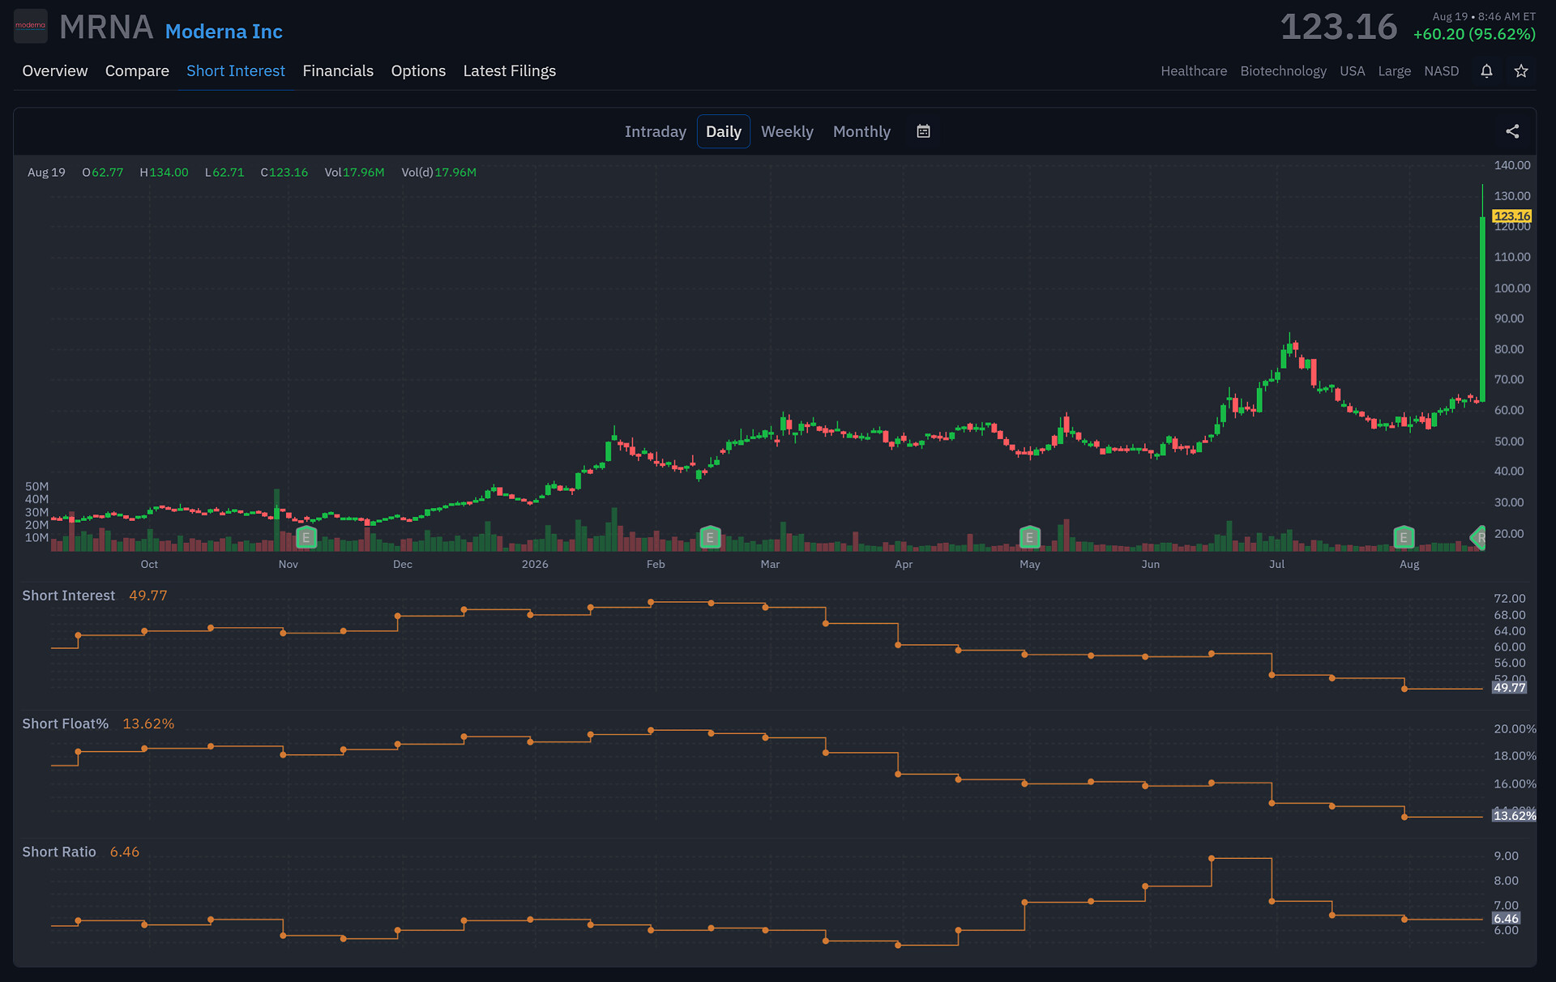Open Latest Filings tab

[510, 71]
